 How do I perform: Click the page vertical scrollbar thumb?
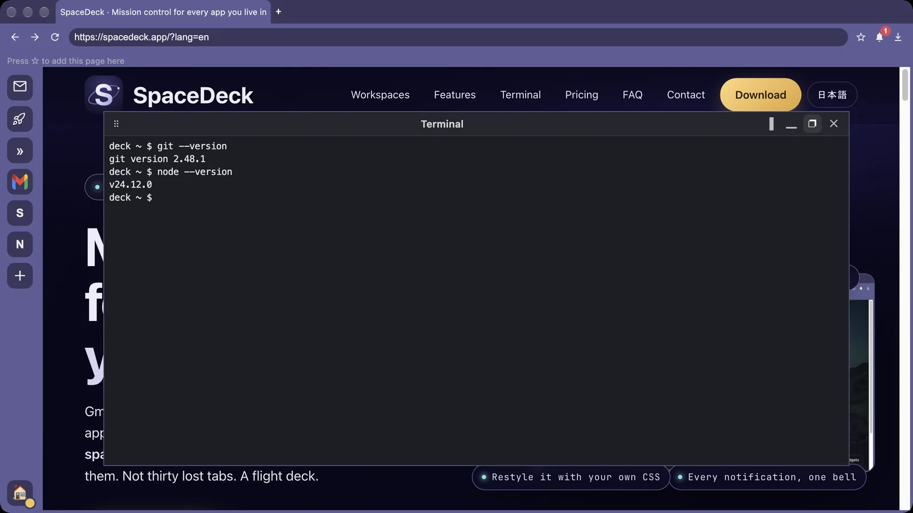pos(905,85)
